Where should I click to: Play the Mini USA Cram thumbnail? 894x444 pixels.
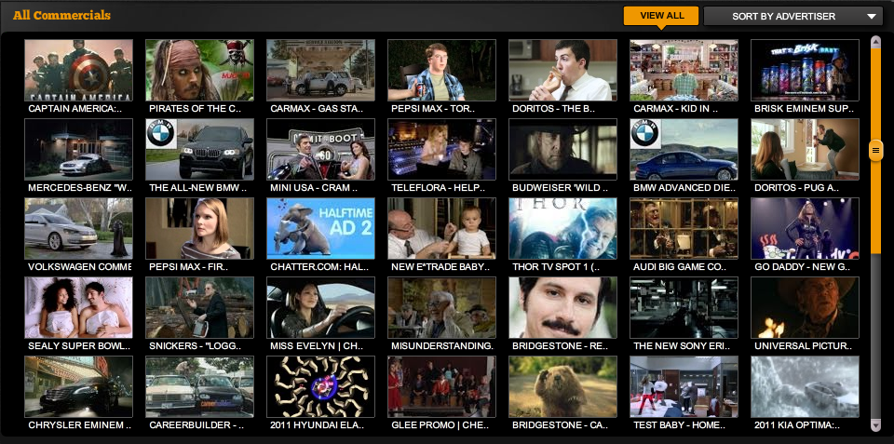coord(320,149)
